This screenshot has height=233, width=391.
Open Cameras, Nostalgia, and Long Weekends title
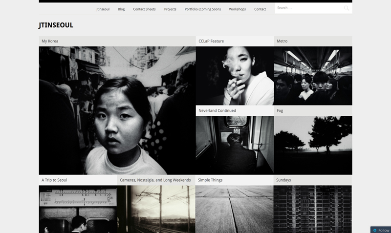pyautogui.click(x=155, y=180)
